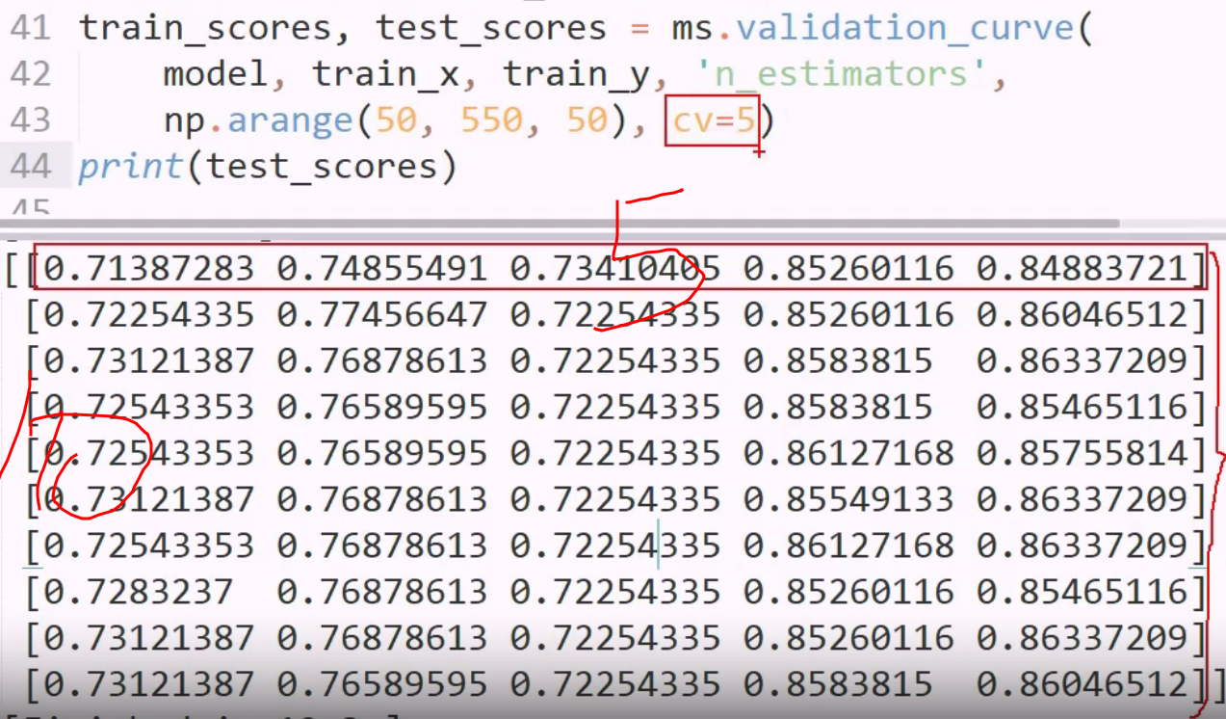
Task: Click output value 0.7283237
Action: coord(138,591)
